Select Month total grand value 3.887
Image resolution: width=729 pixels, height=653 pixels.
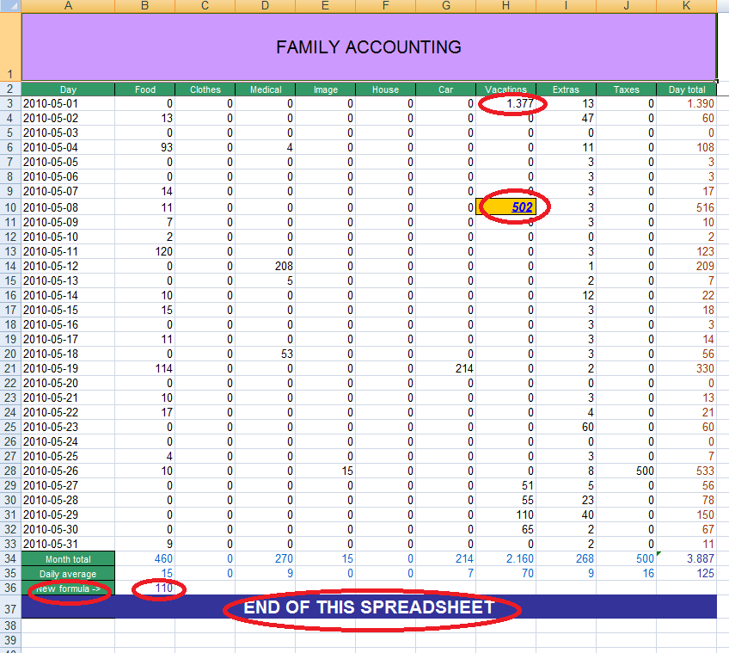(687, 558)
